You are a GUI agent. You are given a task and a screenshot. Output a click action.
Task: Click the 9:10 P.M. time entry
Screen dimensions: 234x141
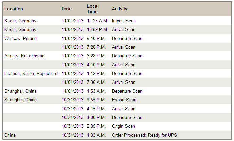click(96, 39)
